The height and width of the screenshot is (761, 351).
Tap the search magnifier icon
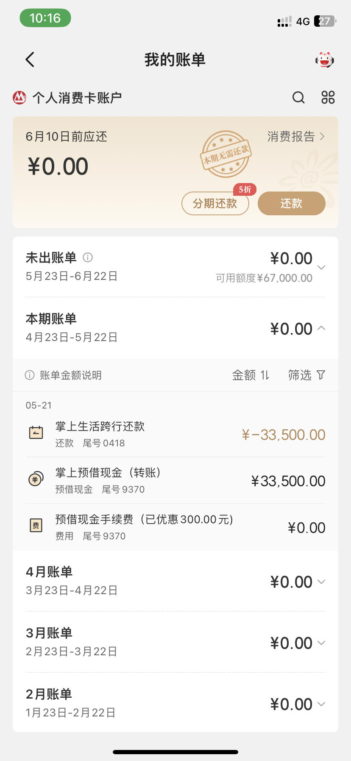[x=298, y=98]
